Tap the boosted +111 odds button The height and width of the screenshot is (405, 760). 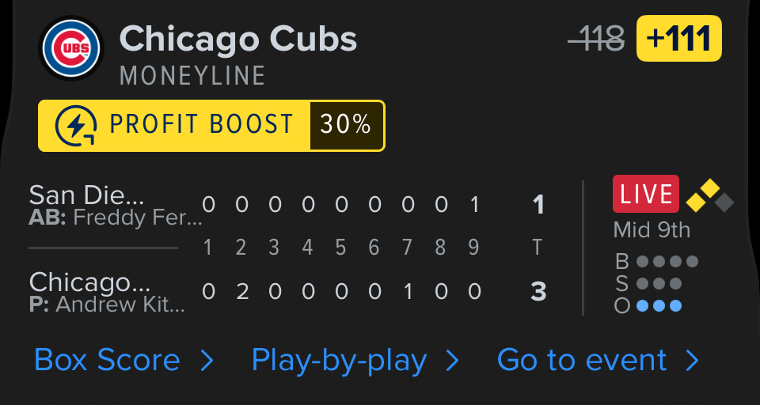[678, 39]
